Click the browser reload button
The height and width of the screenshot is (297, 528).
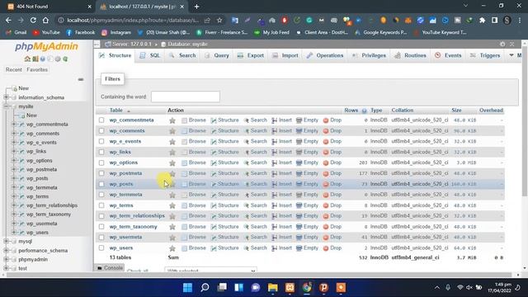click(x=33, y=20)
